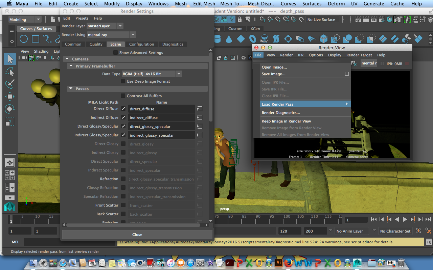This screenshot has width=433, height=270.
Task: Jump to end of playback range
Action: click(x=428, y=219)
